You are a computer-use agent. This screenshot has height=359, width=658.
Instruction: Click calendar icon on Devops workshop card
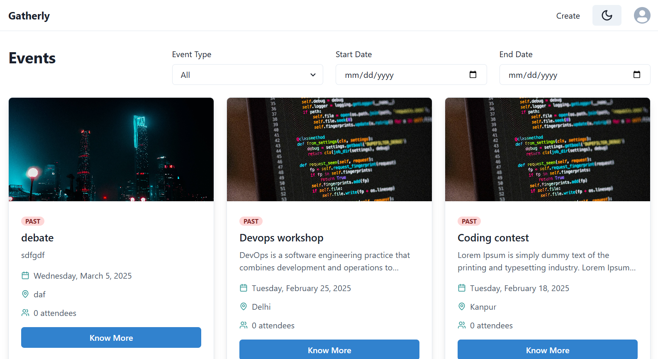pos(244,288)
